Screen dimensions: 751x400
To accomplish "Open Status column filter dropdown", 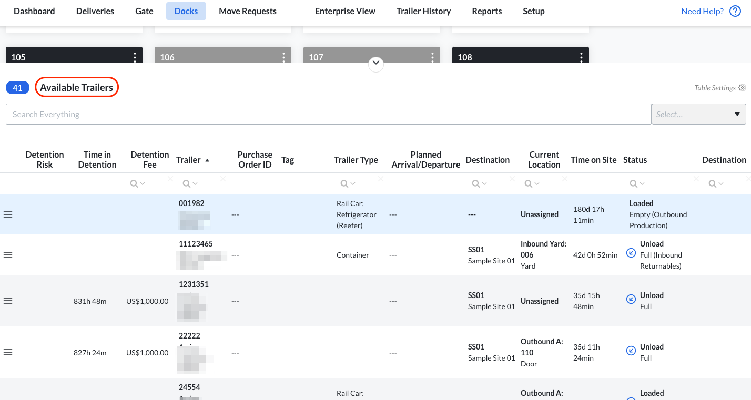I will [x=637, y=183].
